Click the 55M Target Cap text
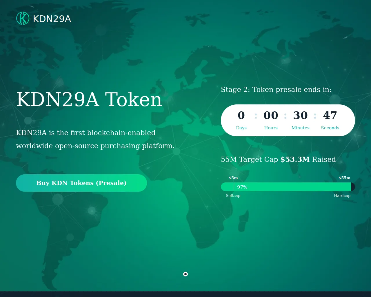The width and height of the screenshot is (371, 297). 249,160
